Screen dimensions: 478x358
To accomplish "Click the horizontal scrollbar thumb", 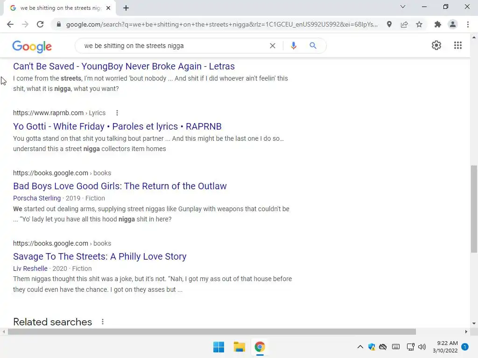I will point(212,331).
